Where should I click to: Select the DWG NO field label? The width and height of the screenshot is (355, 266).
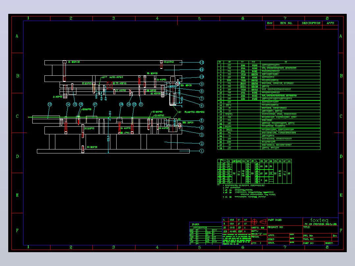click(x=308, y=236)
